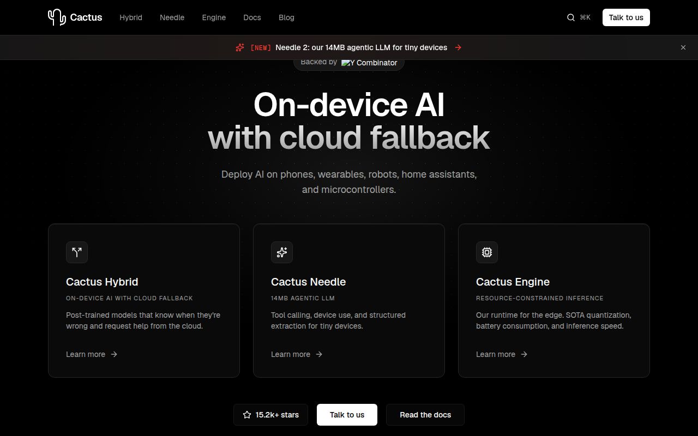Click the RESOURCE-CONSTRAINED INFERENCE subtitle
This screenshot has width=698, height=436.
(540, 298)
